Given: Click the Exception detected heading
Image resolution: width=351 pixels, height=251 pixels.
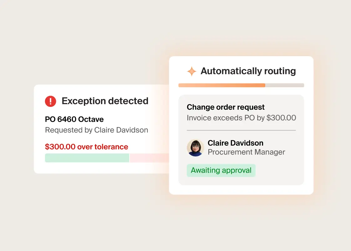Looking at the screenshot, I should [x=105, y=101].
